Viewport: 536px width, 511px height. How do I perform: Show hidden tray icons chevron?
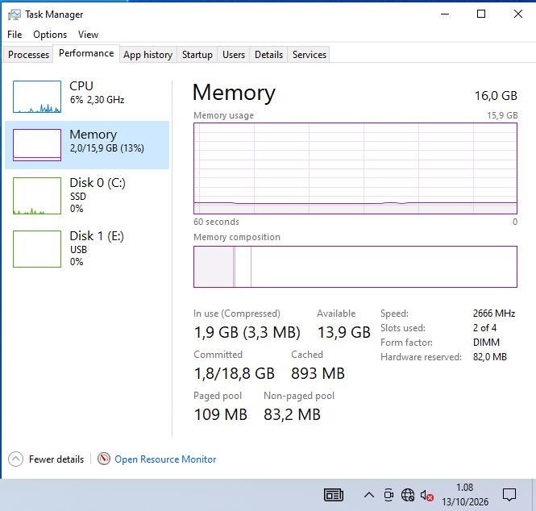click(x=369, y=495)
